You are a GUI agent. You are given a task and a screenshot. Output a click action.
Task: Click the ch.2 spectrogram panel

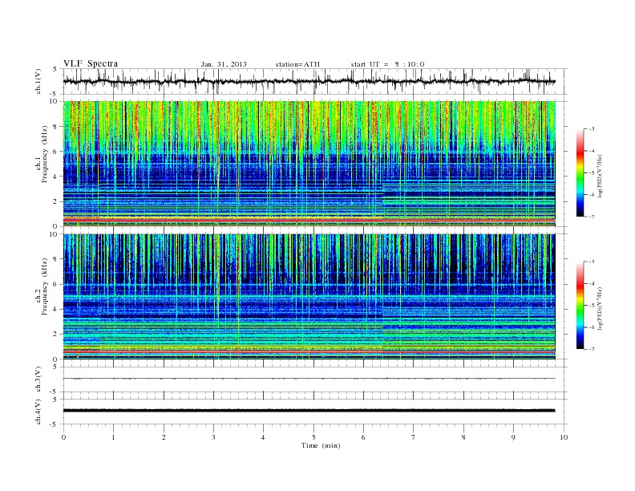[309, 297]
